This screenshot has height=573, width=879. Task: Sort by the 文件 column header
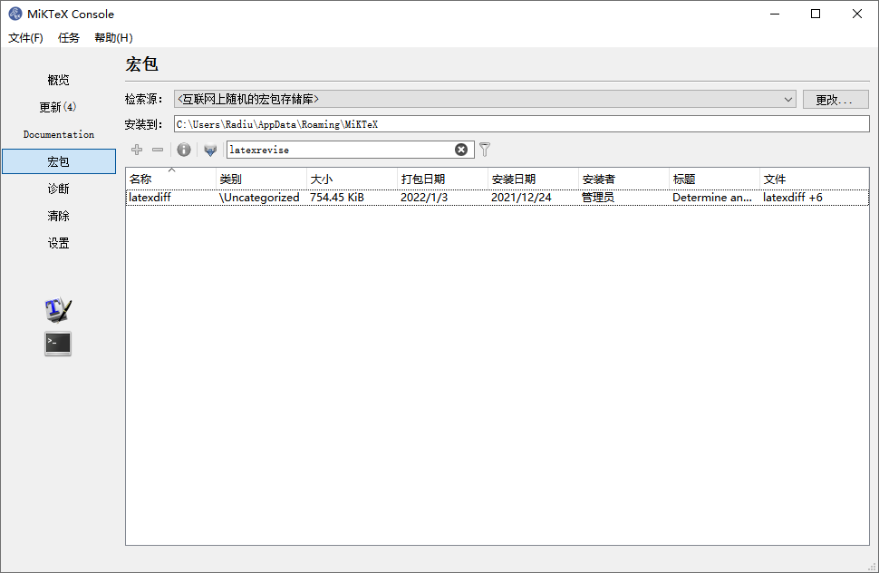pyautogui.click(x=815, y=179)
